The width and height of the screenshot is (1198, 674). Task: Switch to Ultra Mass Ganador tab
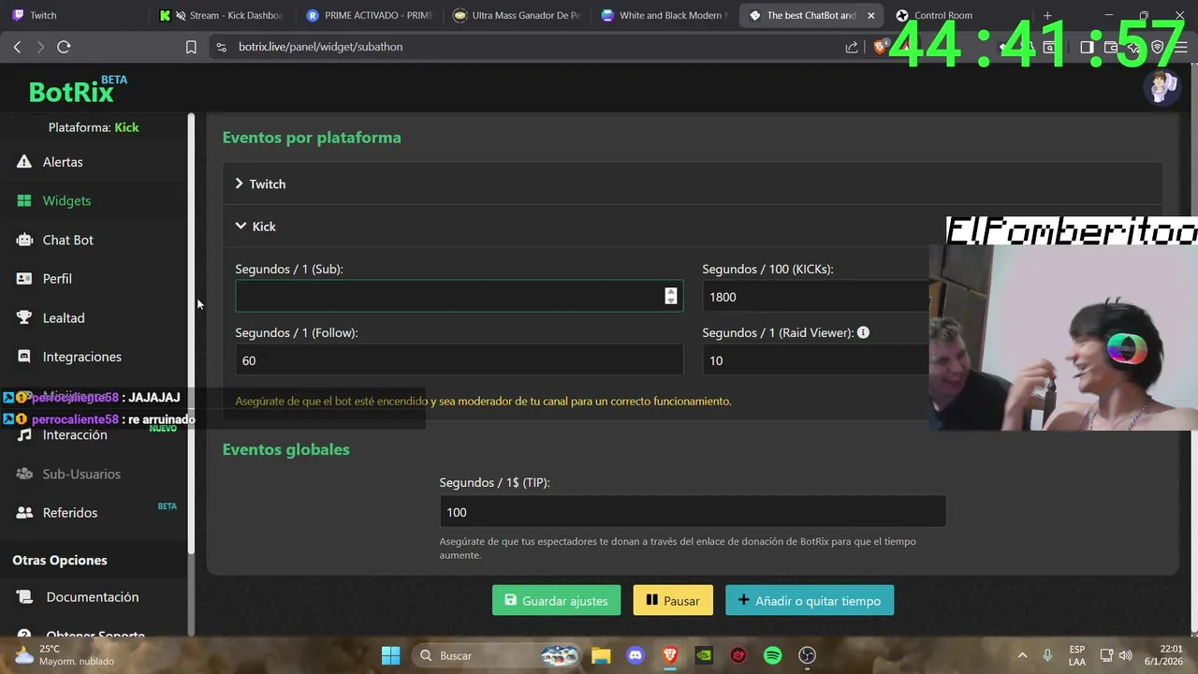515,15
